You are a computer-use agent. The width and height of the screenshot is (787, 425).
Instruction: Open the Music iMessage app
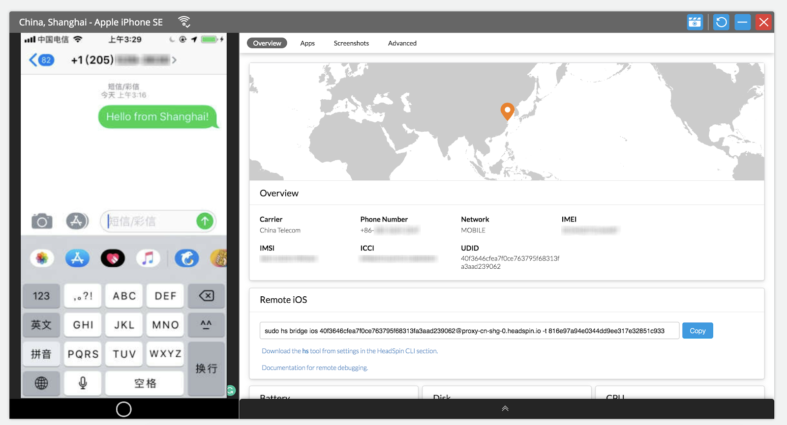coord(148,258)
